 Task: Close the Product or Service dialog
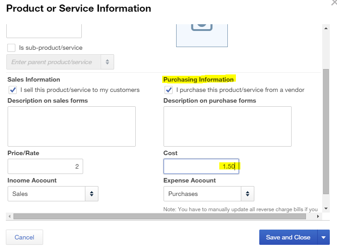pos(334,3)
